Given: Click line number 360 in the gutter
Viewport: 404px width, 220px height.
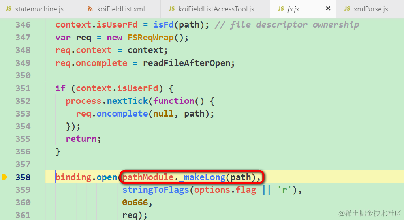Looking at the screenshot, I should click(x=23, y=203).
